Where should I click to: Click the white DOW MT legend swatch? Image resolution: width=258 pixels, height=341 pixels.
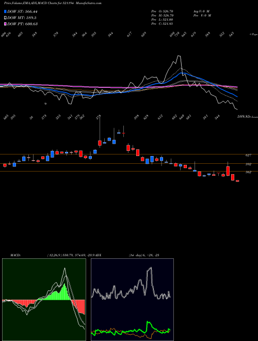(6, 18)
